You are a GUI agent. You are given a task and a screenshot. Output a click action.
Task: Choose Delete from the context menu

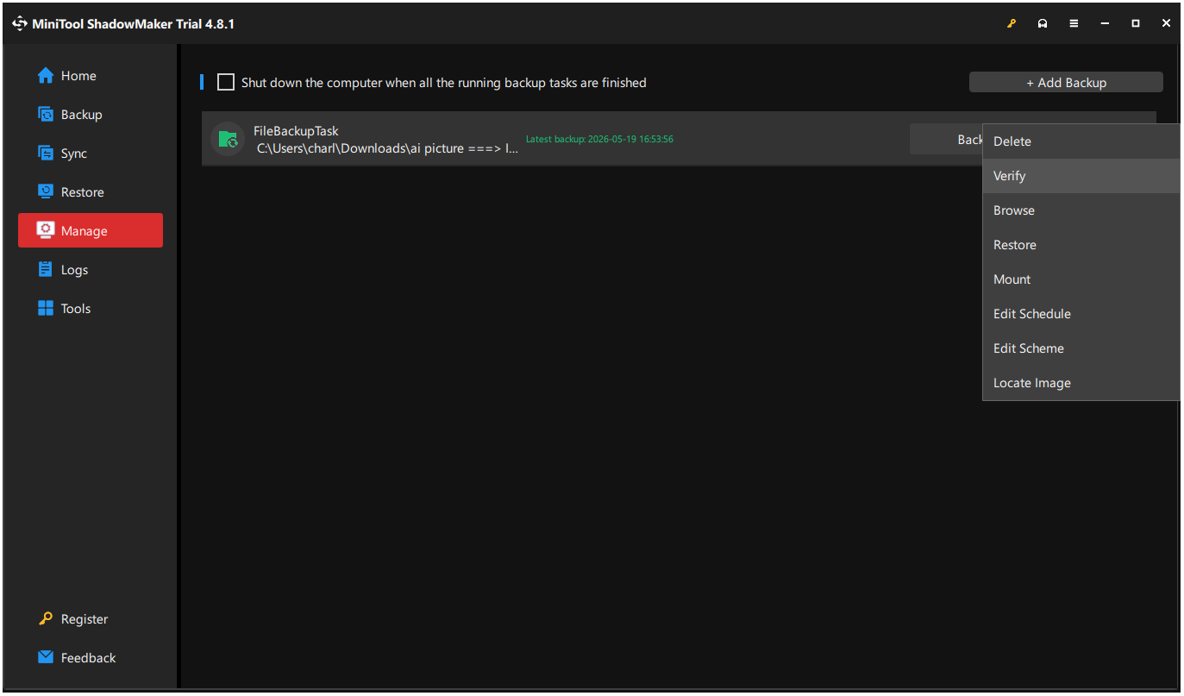(x=1081, y=141)
